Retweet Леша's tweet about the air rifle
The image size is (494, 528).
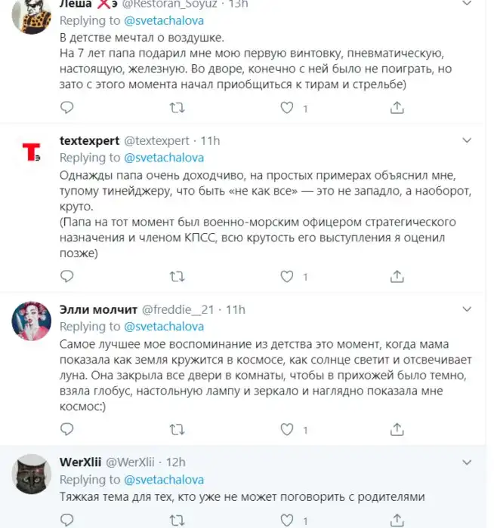click(178, 108)
